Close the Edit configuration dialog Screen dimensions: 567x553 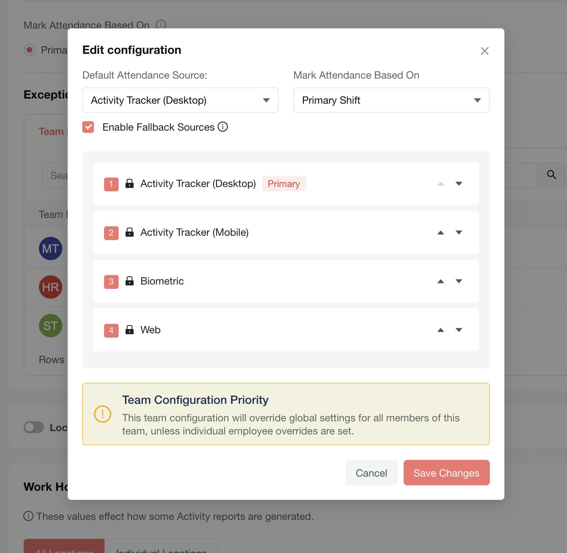[484, 51]
